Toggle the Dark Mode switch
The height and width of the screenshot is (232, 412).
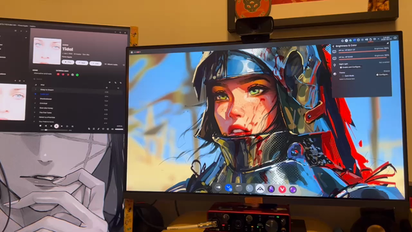pyautogui.click(x=341, y=76)
